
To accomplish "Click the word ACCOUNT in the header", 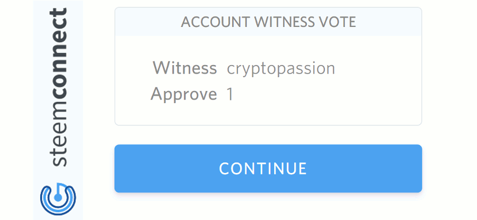I will point(215,22).
